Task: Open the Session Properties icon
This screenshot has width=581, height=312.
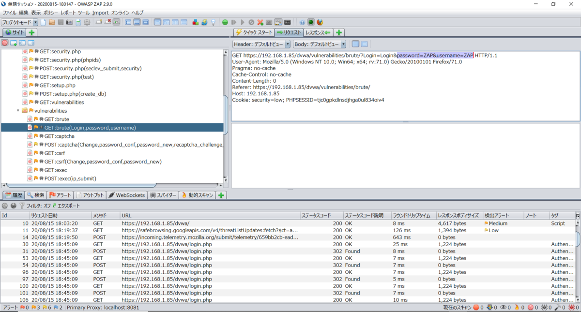Action: point(78,22)
